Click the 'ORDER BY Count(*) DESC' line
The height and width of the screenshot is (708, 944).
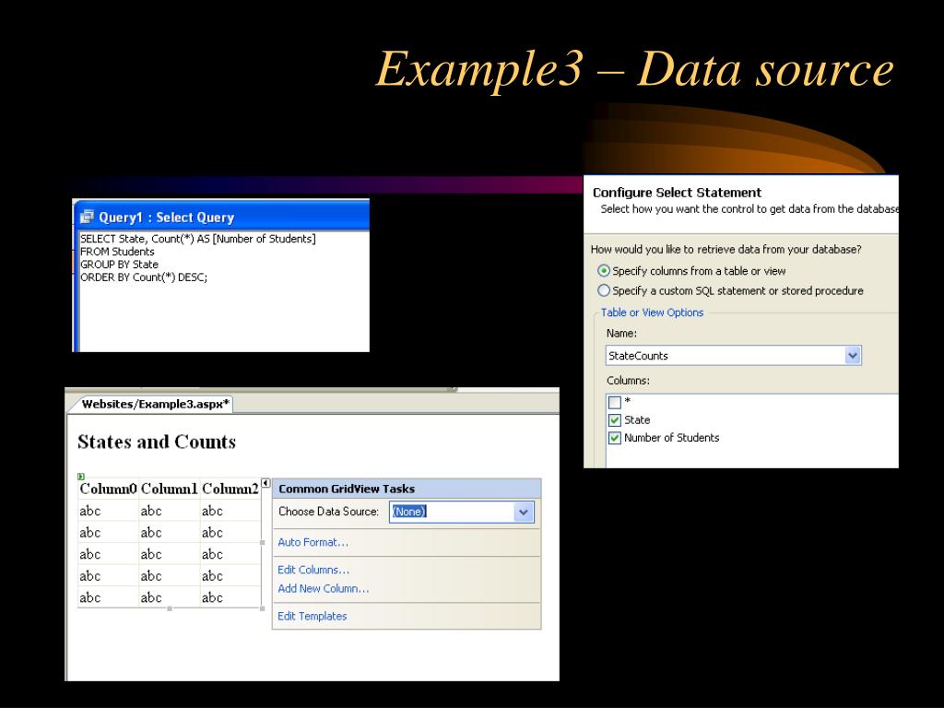coord(144,277)
